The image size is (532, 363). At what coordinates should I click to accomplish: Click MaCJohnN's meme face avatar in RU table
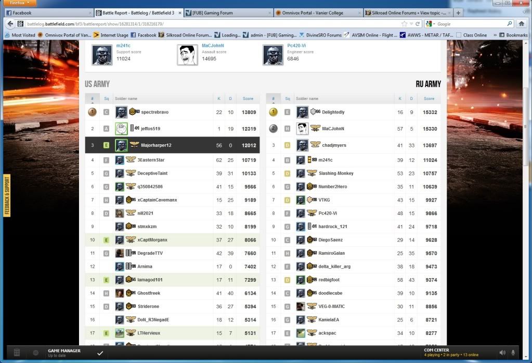(302, 129)
